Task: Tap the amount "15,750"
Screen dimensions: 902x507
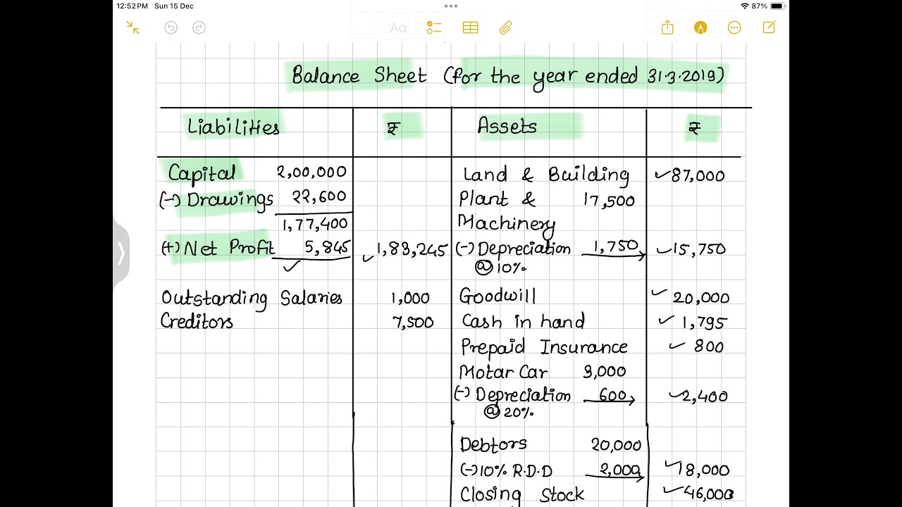Action: click(x=698, y=249)
